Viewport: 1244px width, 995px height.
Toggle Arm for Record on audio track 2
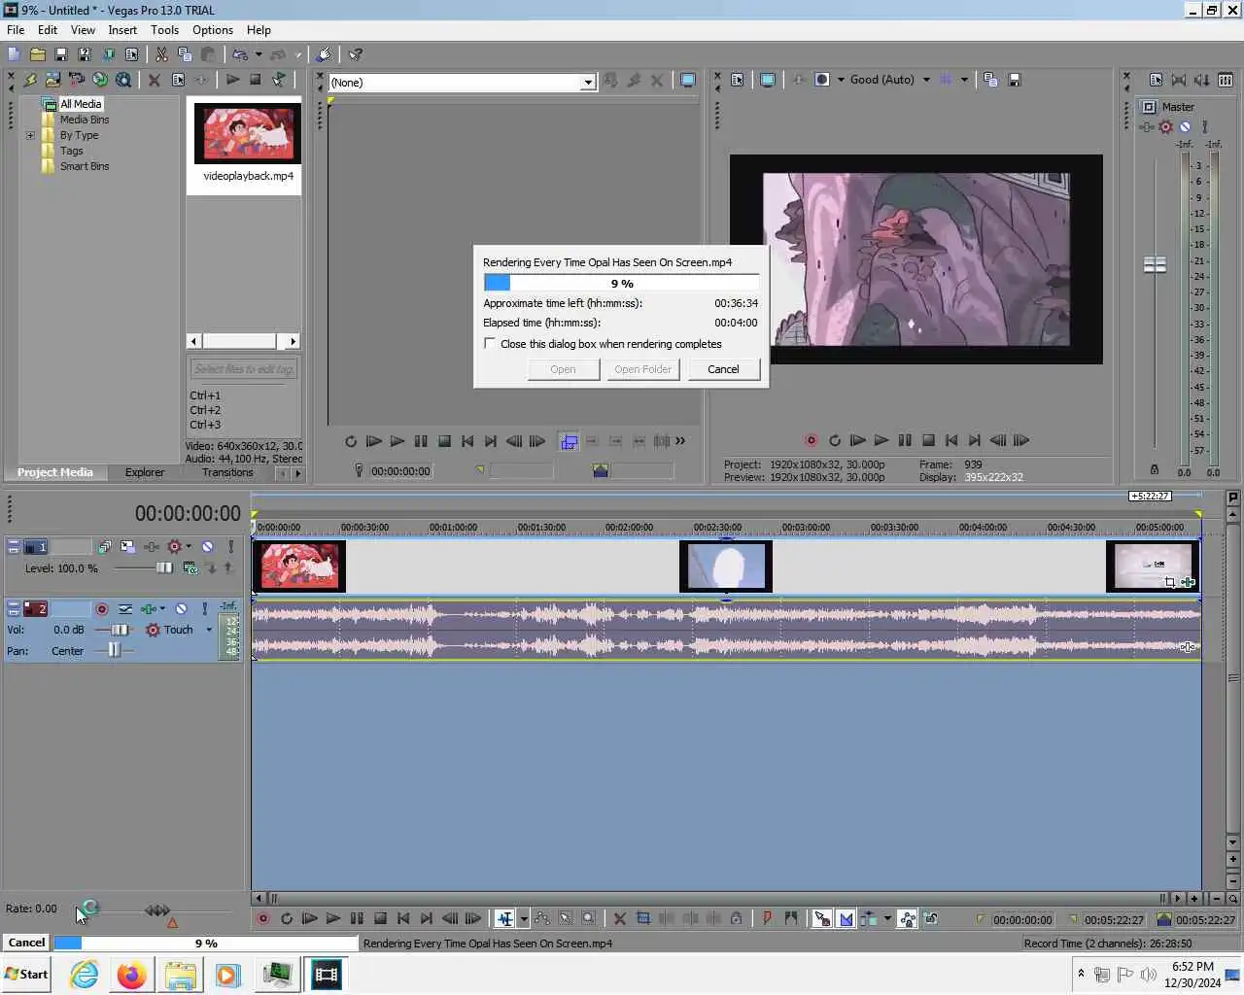pyautogui.click(x=102, y=608)
